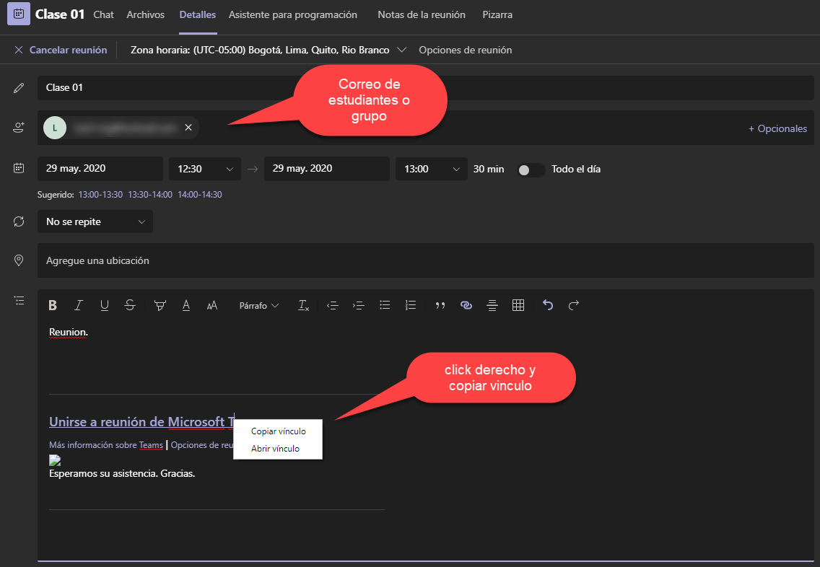This screenshot has width=820, height=567.
Task: Open the Párrafo style dropdown
Action: [259, 306]
